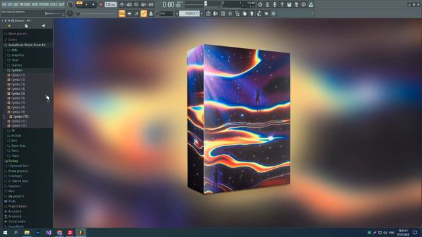Toggle the metronome icon
422x237 pixels.
pyautogui.click(x=122, y=5)
